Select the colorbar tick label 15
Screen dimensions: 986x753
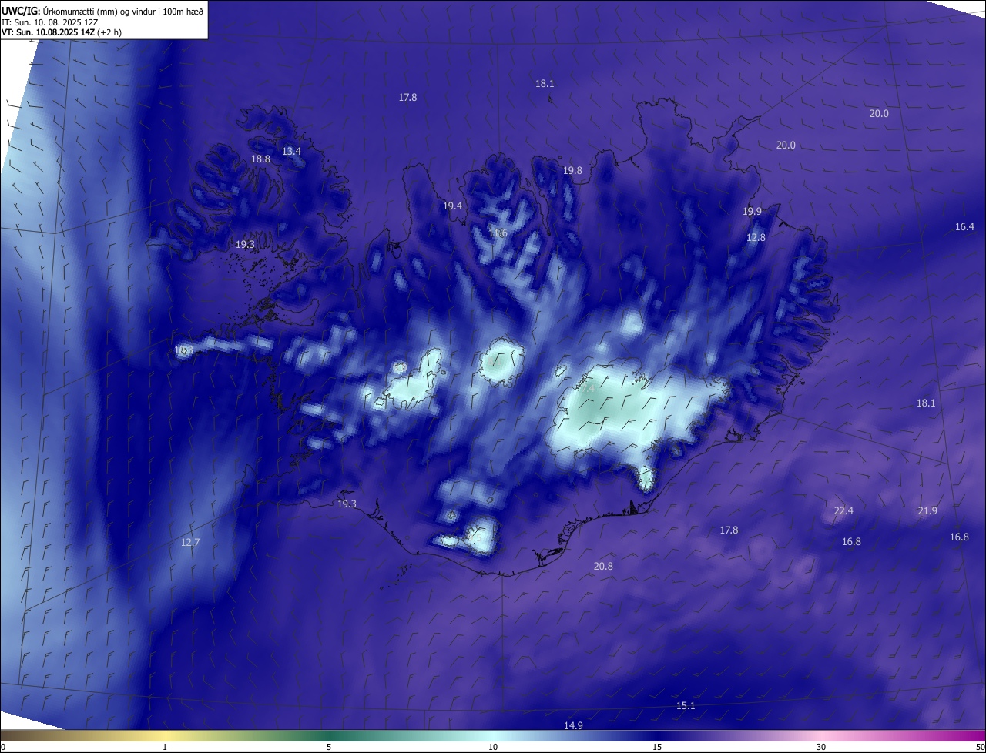tap(657, 747)
